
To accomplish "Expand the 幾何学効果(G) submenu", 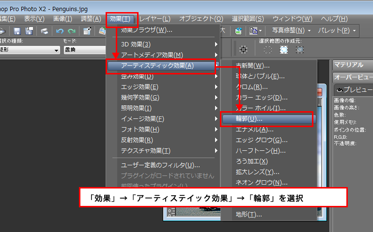I will point(216,98).
